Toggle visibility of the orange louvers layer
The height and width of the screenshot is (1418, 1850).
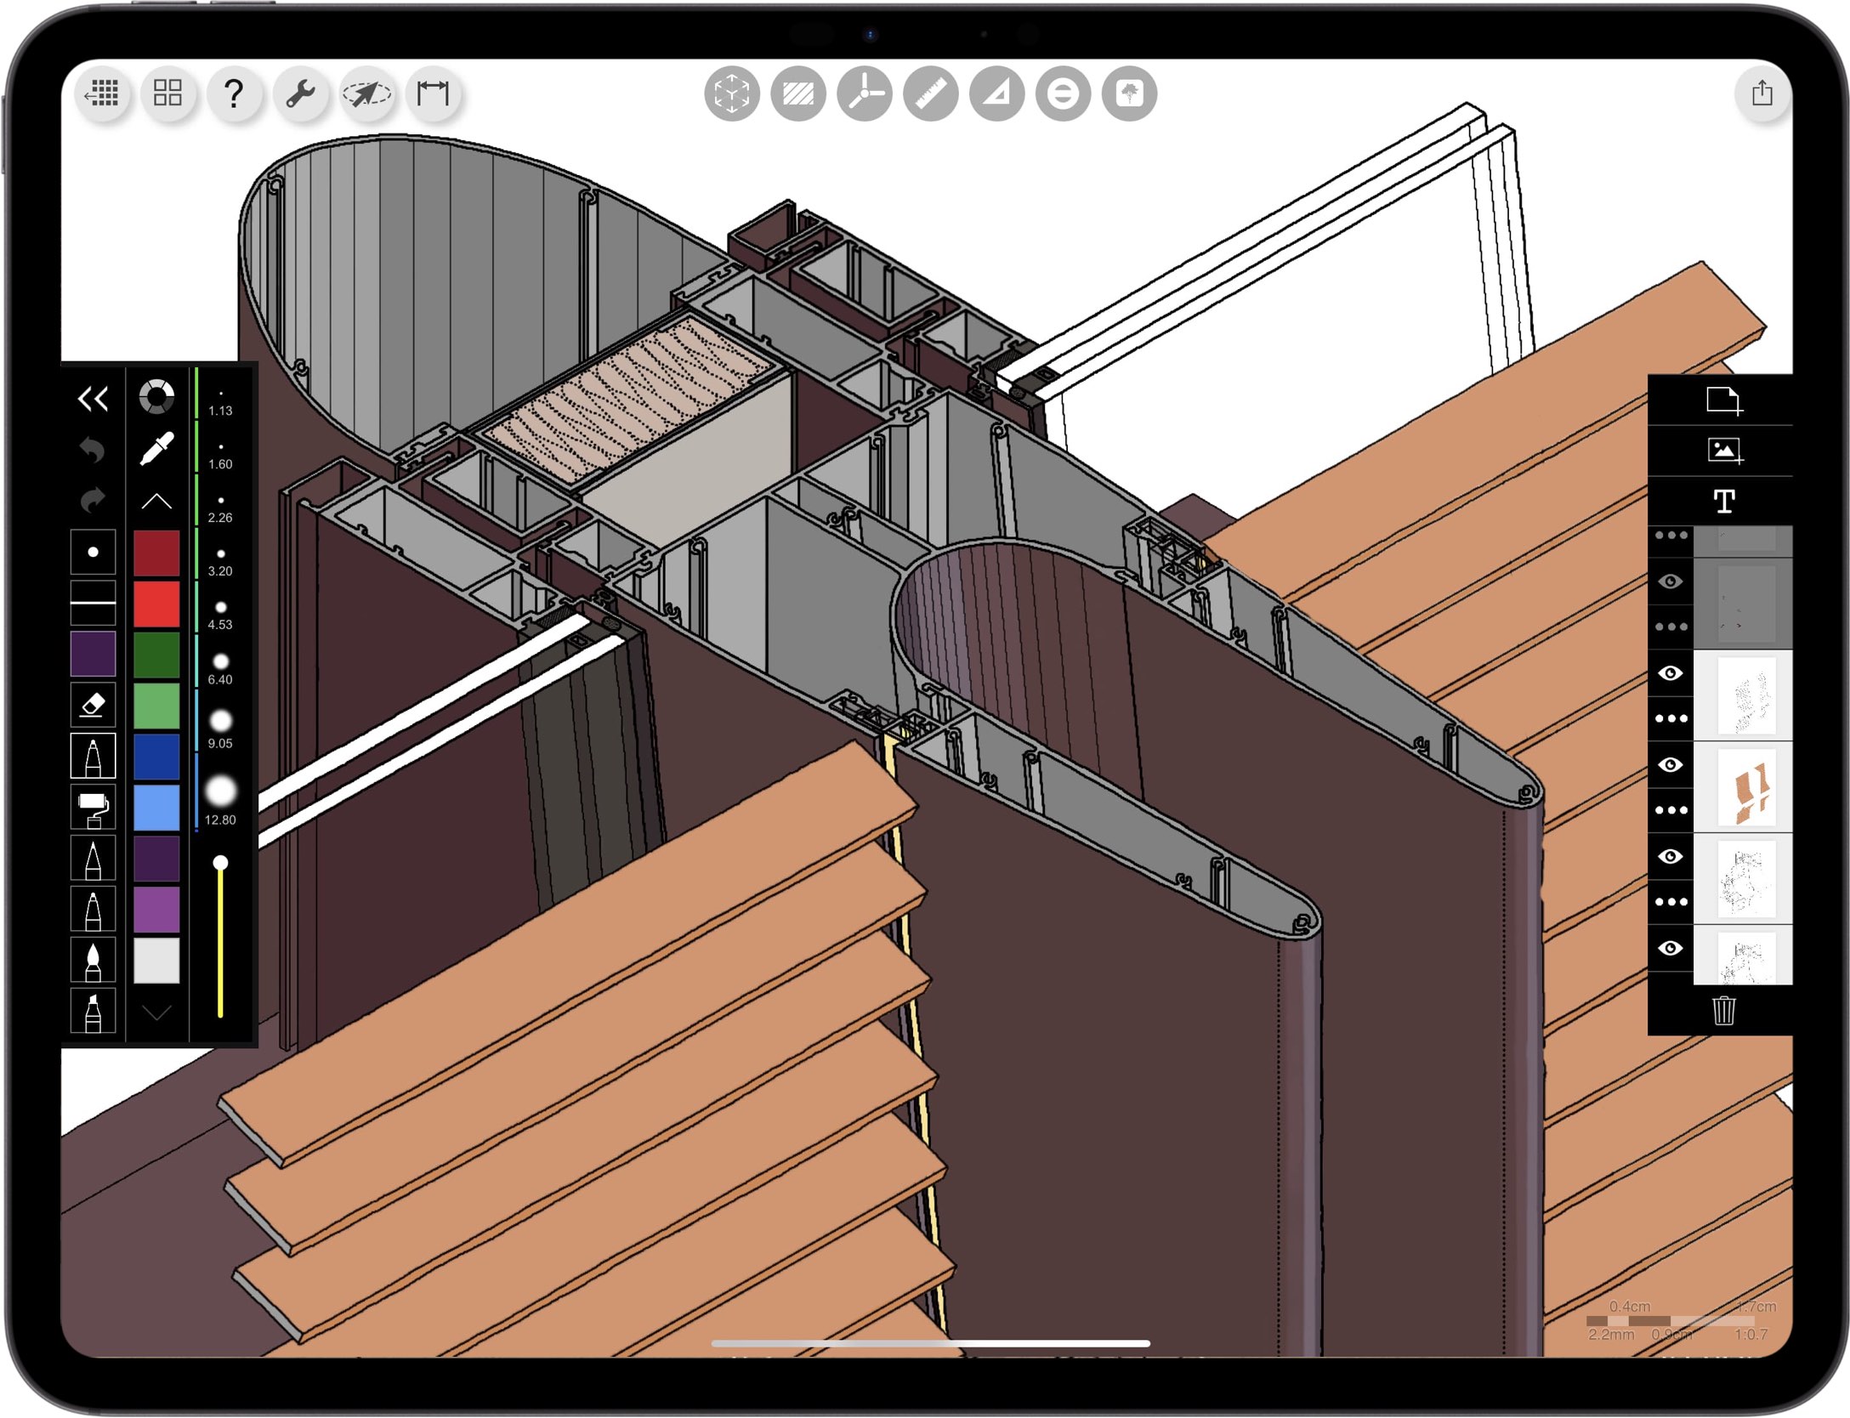click(x=1670, y=765)
